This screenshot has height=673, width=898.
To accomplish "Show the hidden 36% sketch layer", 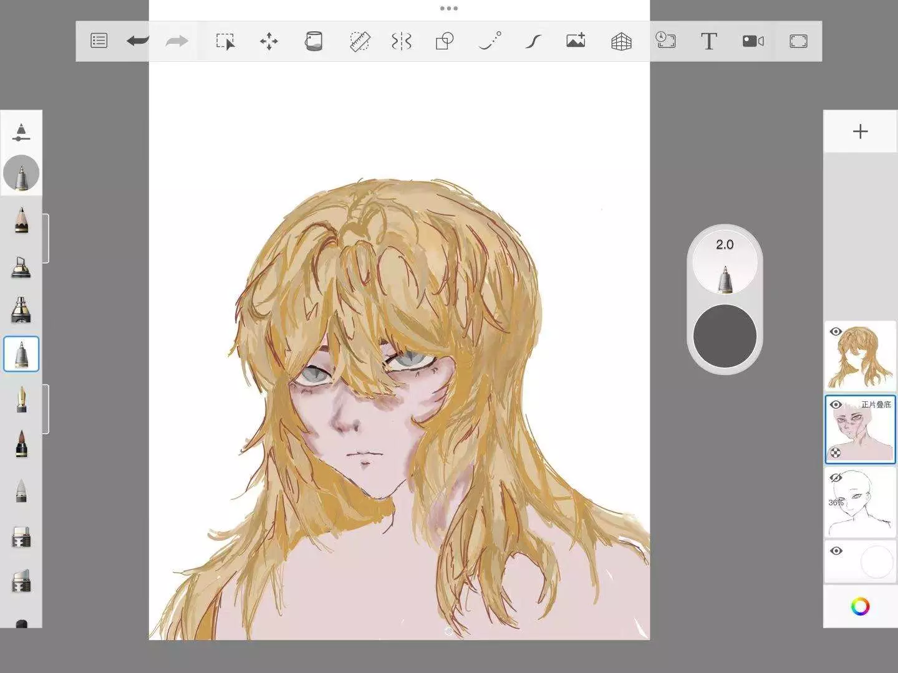I will 836,478.
